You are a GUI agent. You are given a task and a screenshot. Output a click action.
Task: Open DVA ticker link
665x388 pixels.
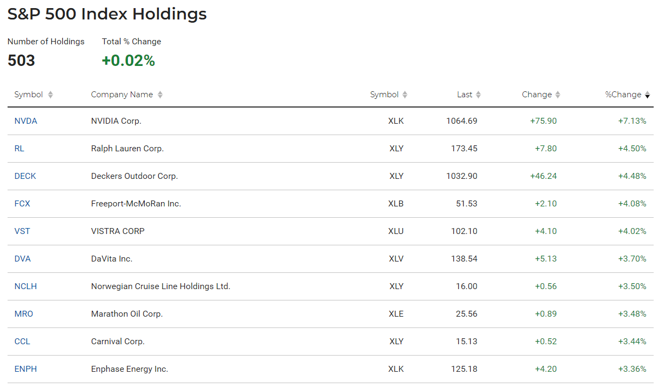click(x=22, y=259)
